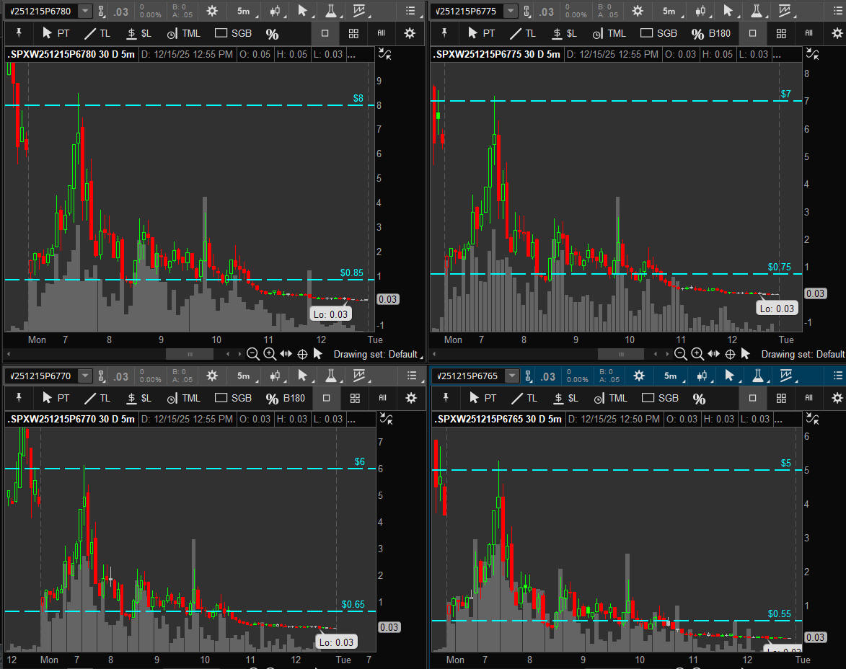The width and height of the screenshot is (846, 669).
Task: Open chart settings gear in P6775 top bar
Action: [x=638, y=11]
